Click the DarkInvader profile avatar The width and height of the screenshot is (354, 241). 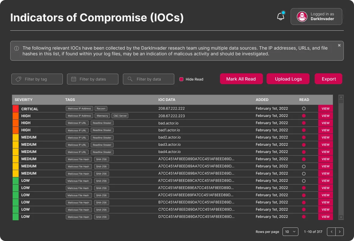(x=302, y=17)
